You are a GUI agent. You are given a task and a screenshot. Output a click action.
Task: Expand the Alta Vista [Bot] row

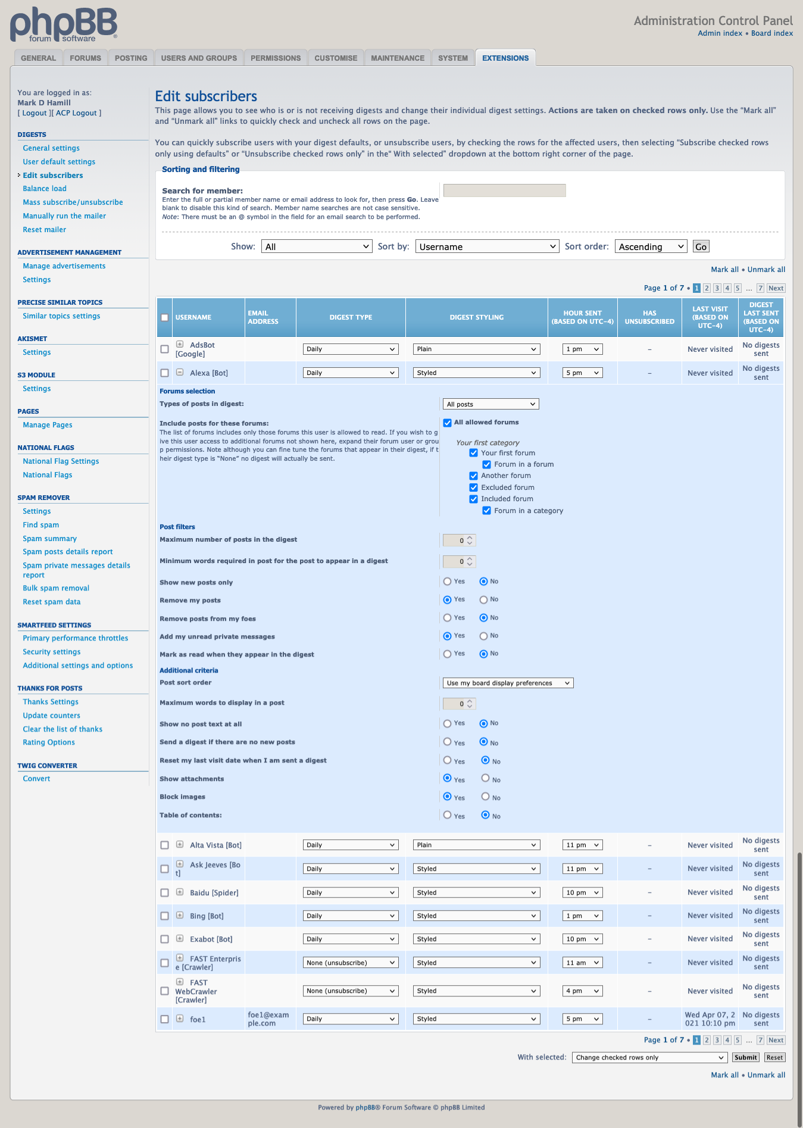point(180,845)
